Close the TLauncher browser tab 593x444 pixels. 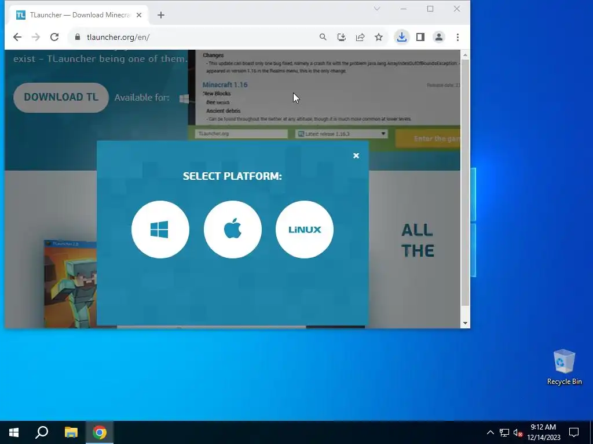pos(139,15)
